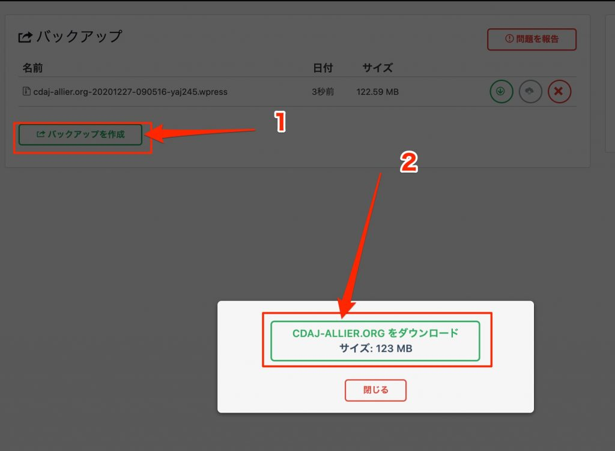615x451 pixels.
Task: Click the 日付 column header
Action: pos(323,68)
